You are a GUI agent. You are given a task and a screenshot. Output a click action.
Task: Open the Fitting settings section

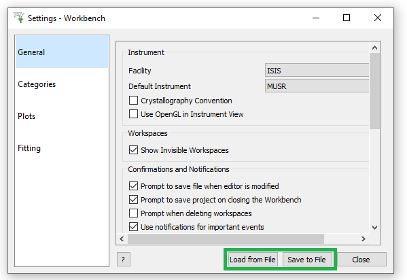coord(62,148)
